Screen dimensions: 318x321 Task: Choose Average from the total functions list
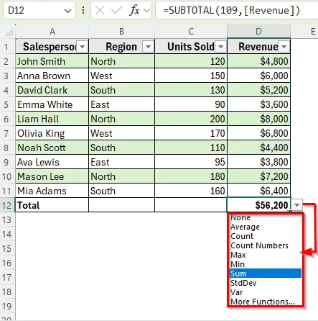[x=266, y=227]
